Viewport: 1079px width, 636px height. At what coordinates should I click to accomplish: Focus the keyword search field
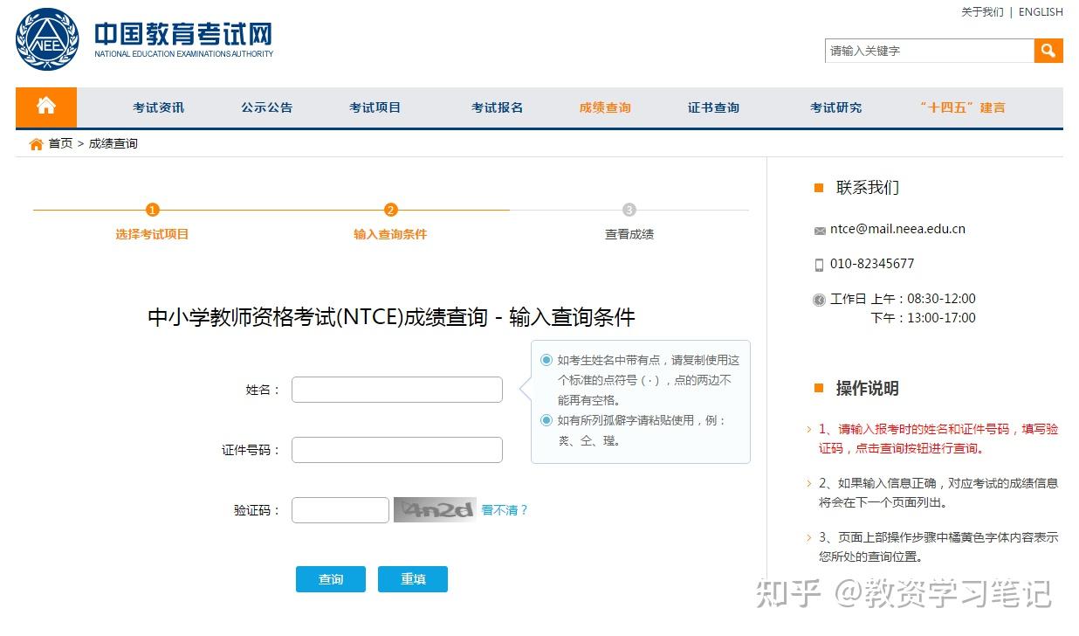pyautogui.click(x=930, y=51)
